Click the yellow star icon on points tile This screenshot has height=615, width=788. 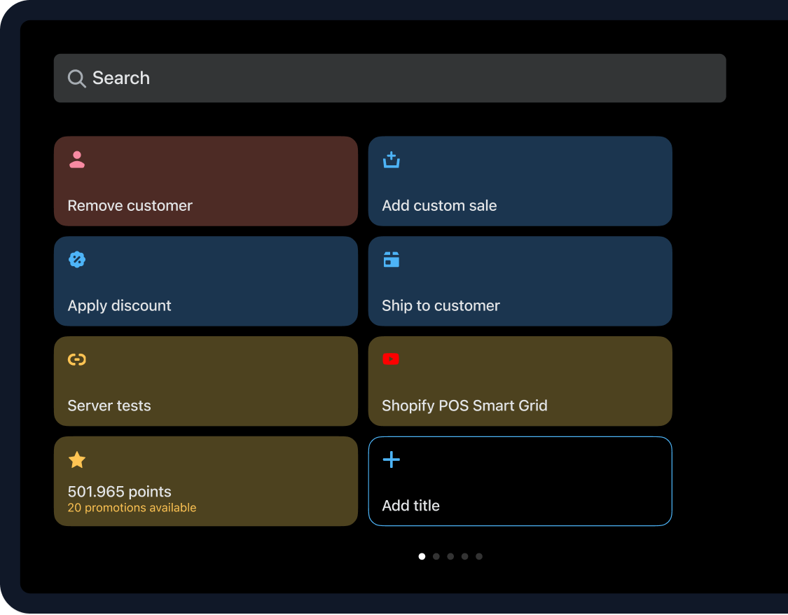[x=77, y=459]
